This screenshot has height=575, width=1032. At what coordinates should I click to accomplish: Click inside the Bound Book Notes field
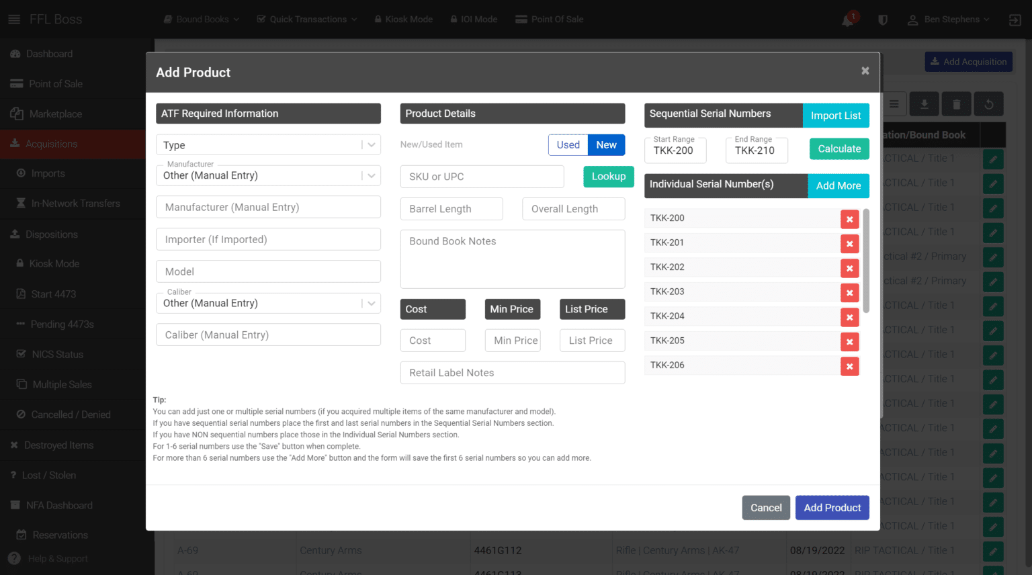512,259
